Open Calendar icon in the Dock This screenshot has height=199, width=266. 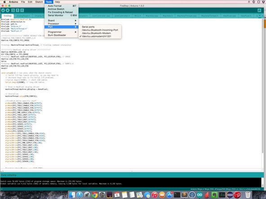pyautogui.click(x=117, y=195)
